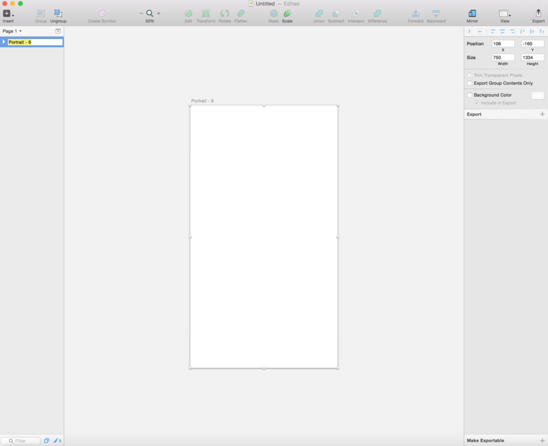Click the Position Y field
Screen dimensions: 548x446
[x=532, y=44]
